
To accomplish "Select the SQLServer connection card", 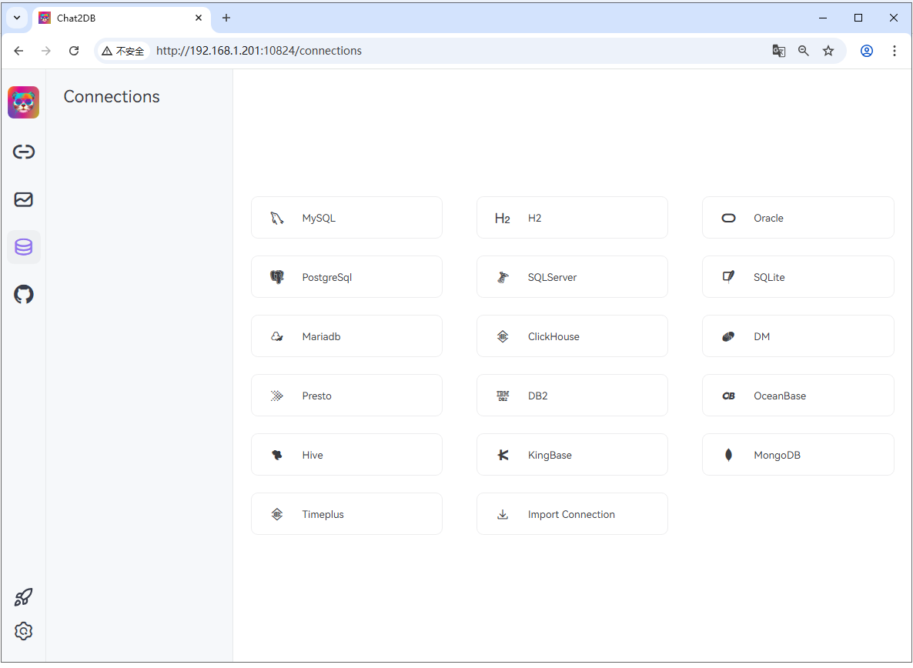I will pyautogui.click(x=572, y=277).
